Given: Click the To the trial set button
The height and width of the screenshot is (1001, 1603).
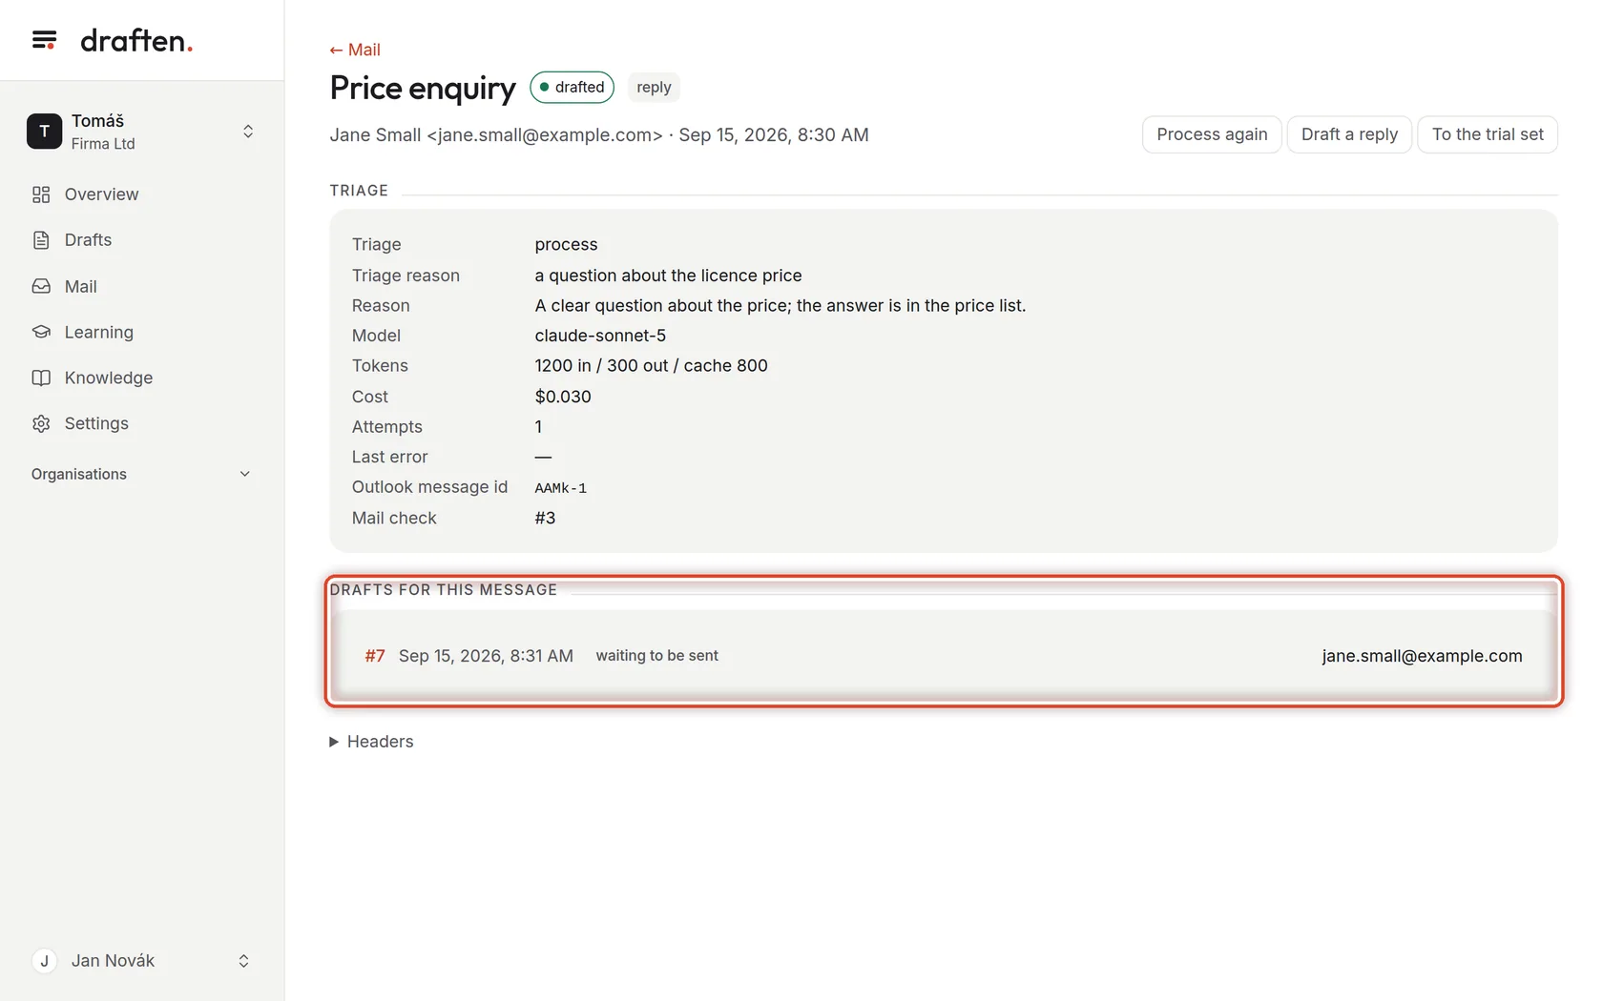Looking at the screenshot, I should pos(1488,134).
